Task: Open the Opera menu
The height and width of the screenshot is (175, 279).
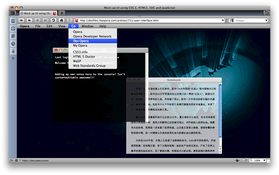Action: coord(25,26)
